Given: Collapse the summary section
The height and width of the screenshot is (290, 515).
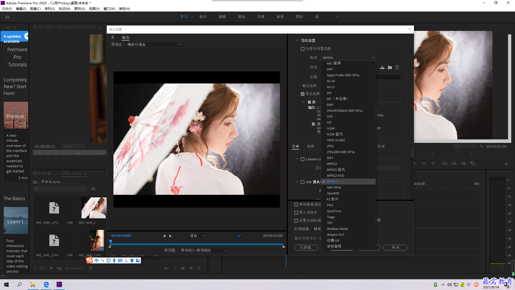Looking at the screenshot, I should tap(303, 102).
